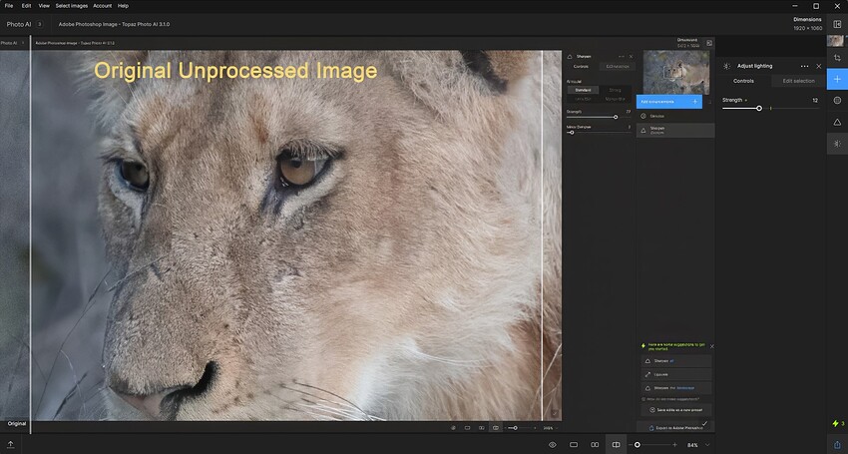848x454 pixels.
Task: Choose the Motion Blur AI model
Action: [615, 99]
